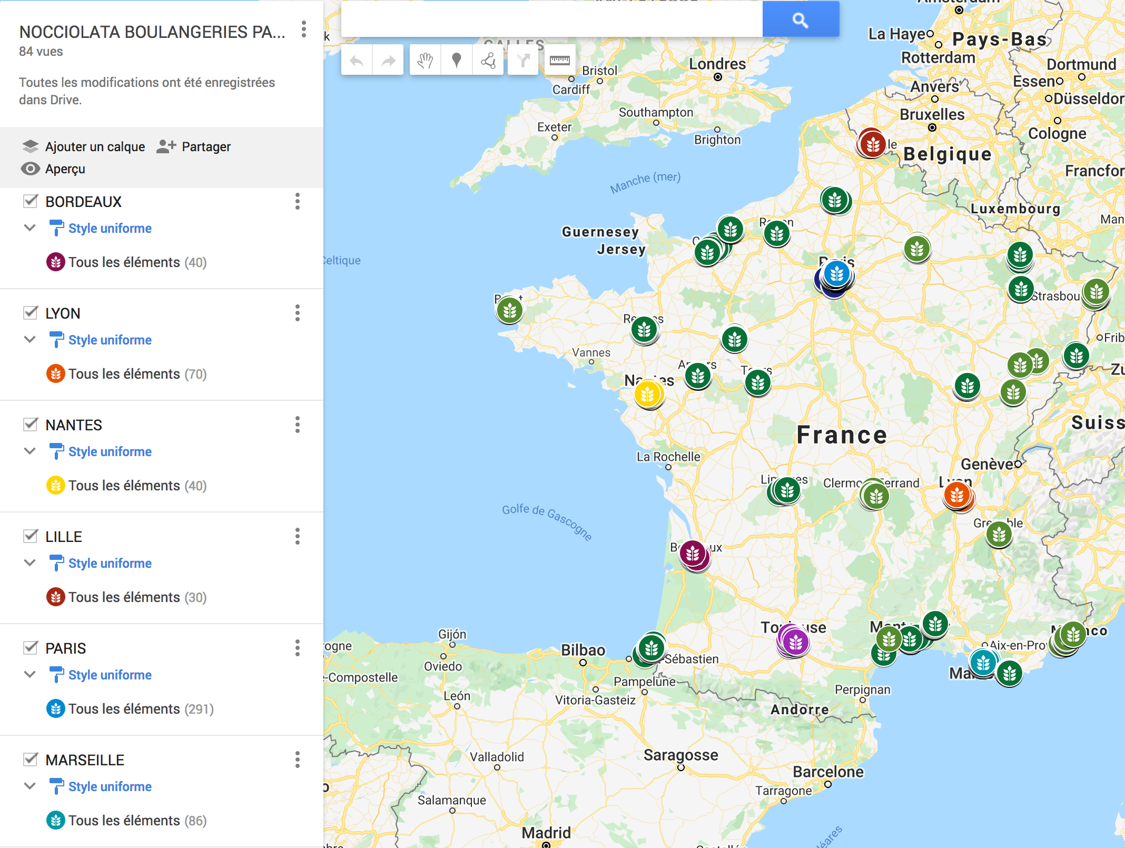Click the yellow Nantes marker on map

(648, 393)
